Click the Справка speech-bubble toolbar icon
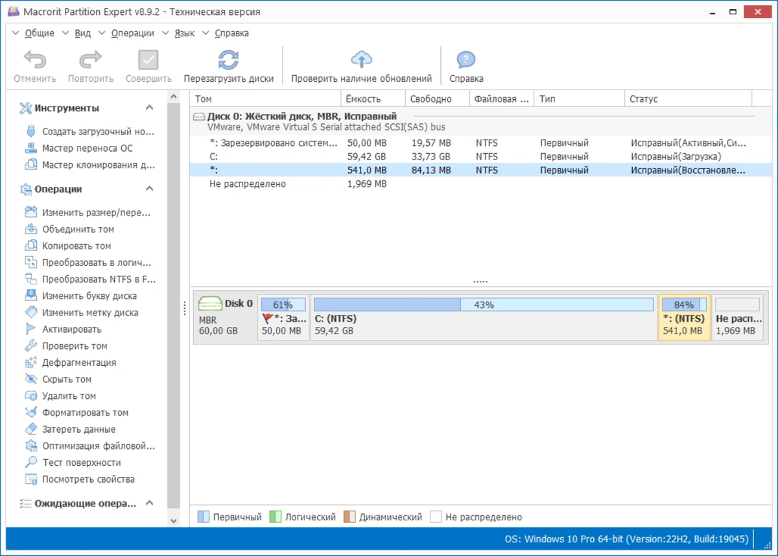The width and height of the screenshot is (778, 556). point(466,60)
